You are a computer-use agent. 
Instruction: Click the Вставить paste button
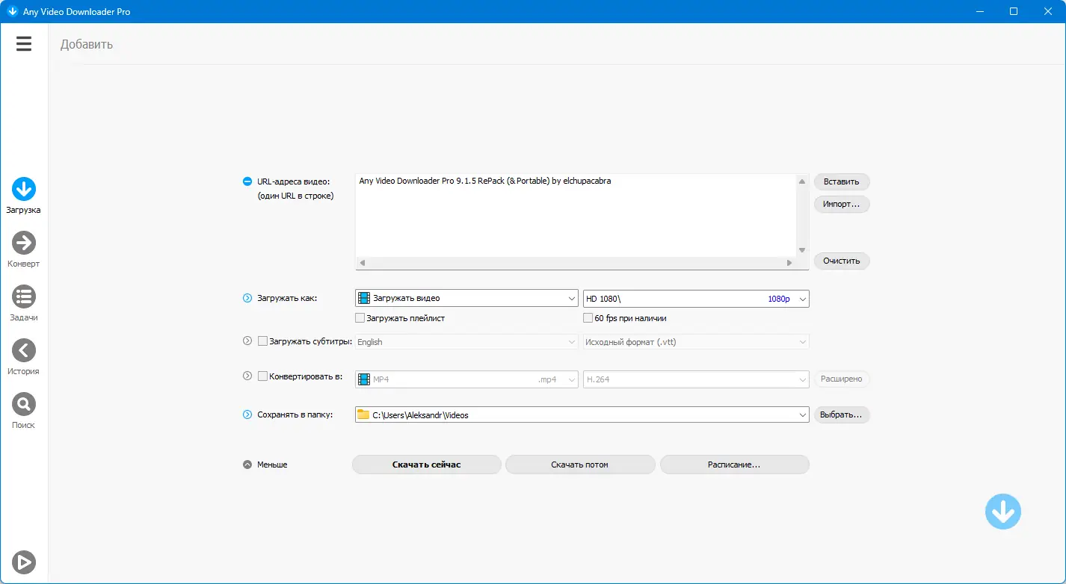(841, 181)
